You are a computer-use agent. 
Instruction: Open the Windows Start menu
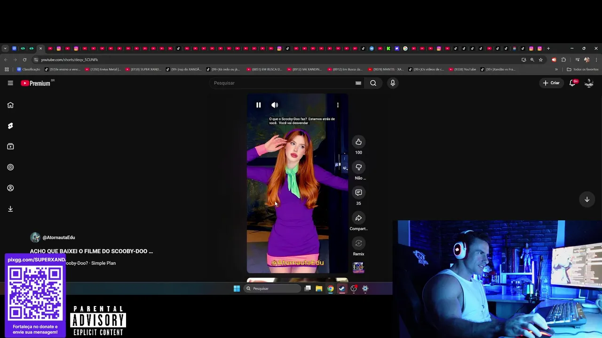pos(237,289)
